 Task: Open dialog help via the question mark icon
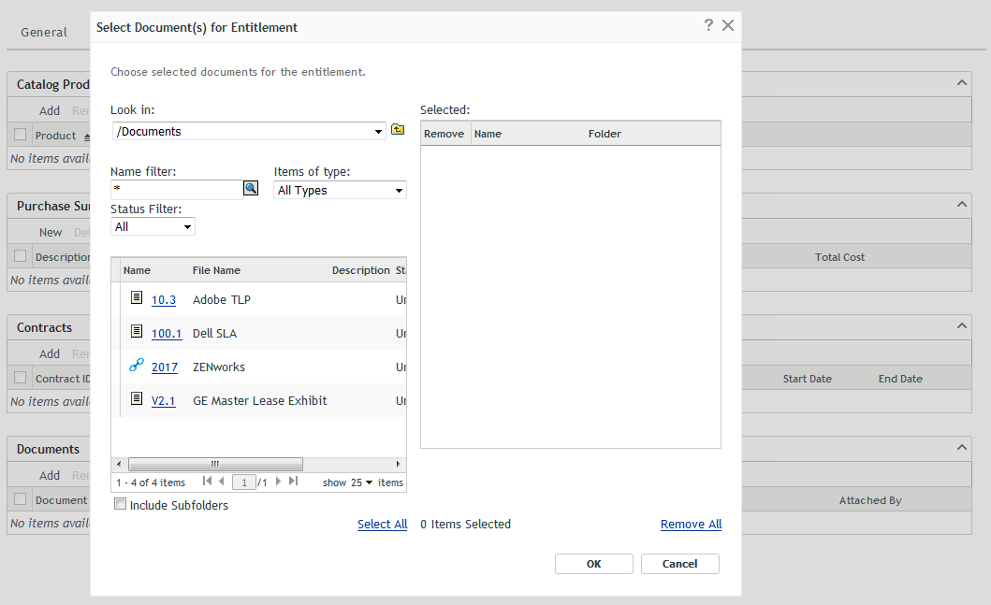(708, 26)
